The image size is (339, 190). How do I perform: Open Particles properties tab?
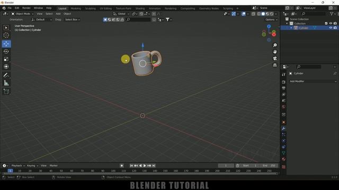click(x=284, y=135)
